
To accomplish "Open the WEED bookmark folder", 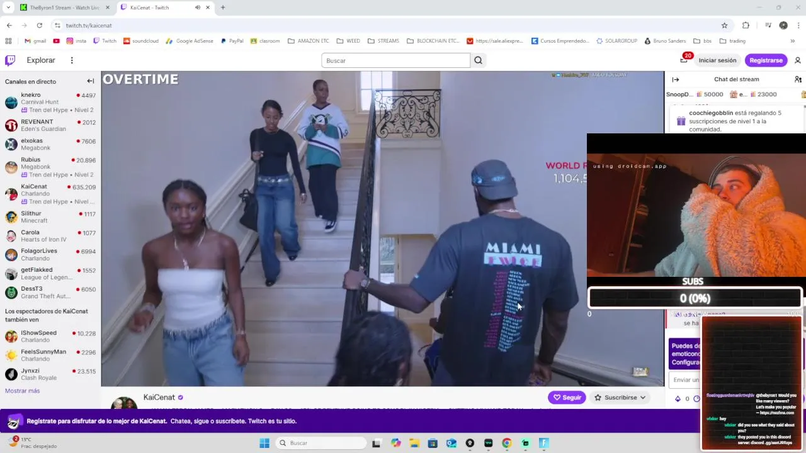I will point(348,41).
